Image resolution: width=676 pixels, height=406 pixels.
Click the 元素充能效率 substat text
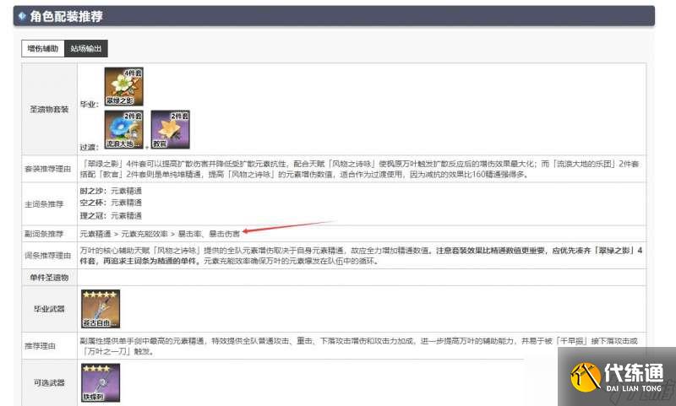pyautogui.click(x=144, y=234)
